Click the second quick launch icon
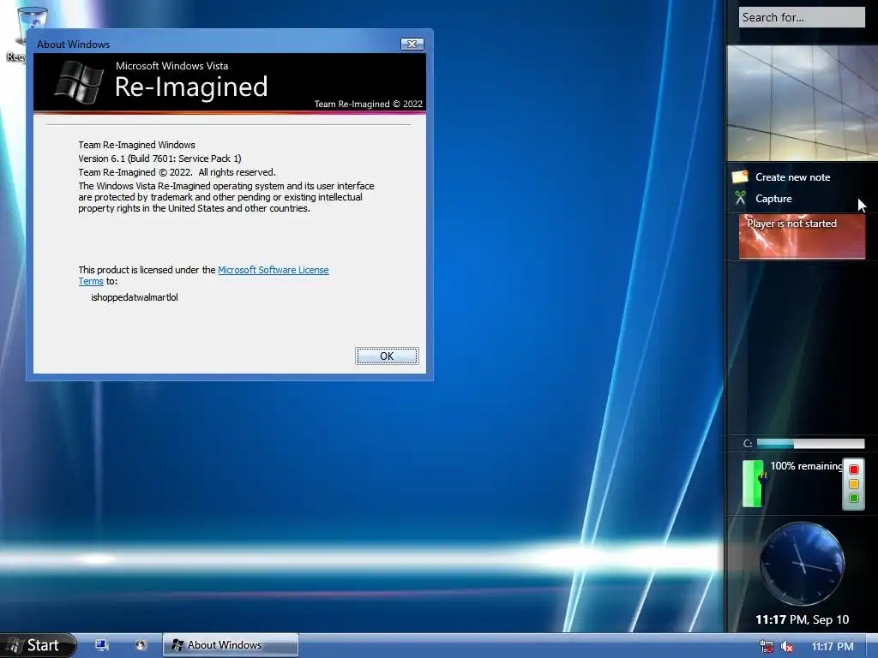The height and width of the screenshot is (658, 878). pos(140,645)
